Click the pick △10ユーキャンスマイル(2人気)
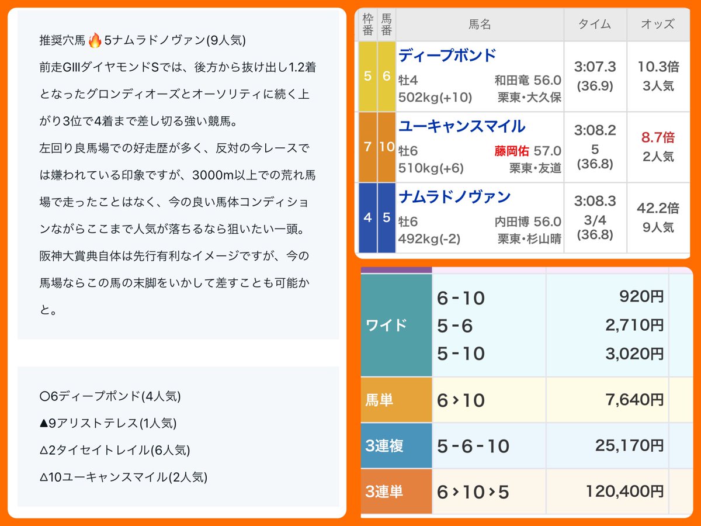The width and height of the screenshot is (701, 526). pos(123,477)
